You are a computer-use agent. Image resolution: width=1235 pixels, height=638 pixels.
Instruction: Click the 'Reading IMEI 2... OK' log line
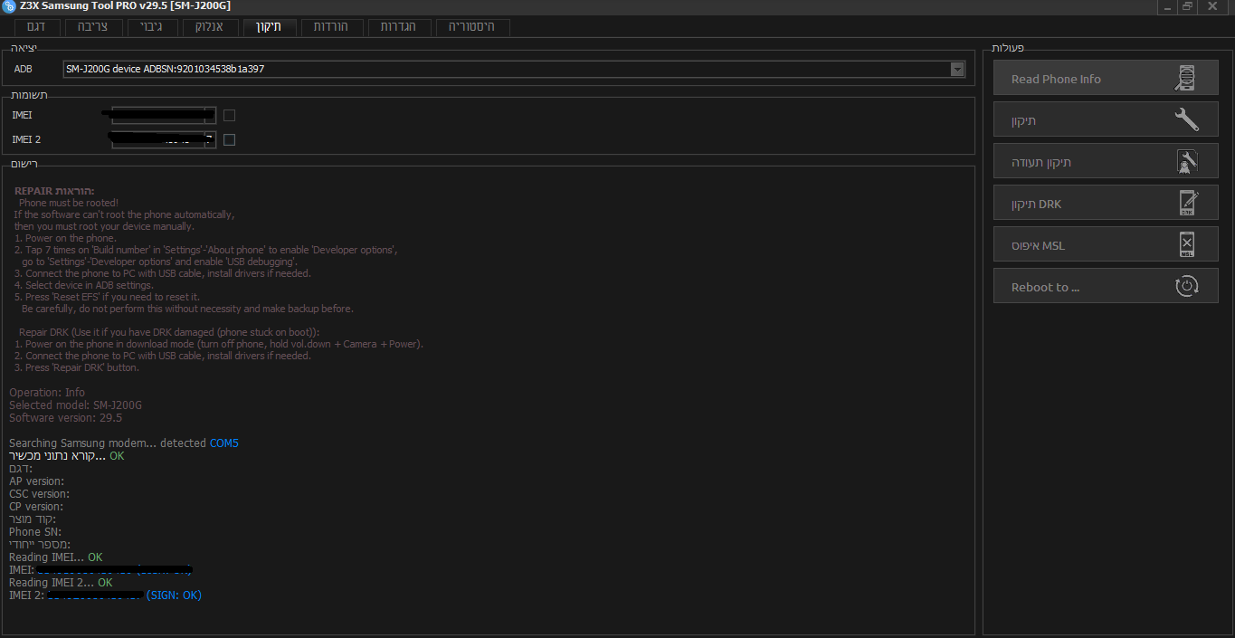pos(61,583)
